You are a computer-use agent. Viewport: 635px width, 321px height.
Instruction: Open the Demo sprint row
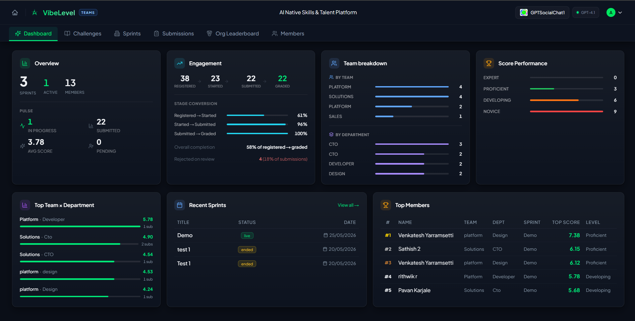[x=266, y=235]
